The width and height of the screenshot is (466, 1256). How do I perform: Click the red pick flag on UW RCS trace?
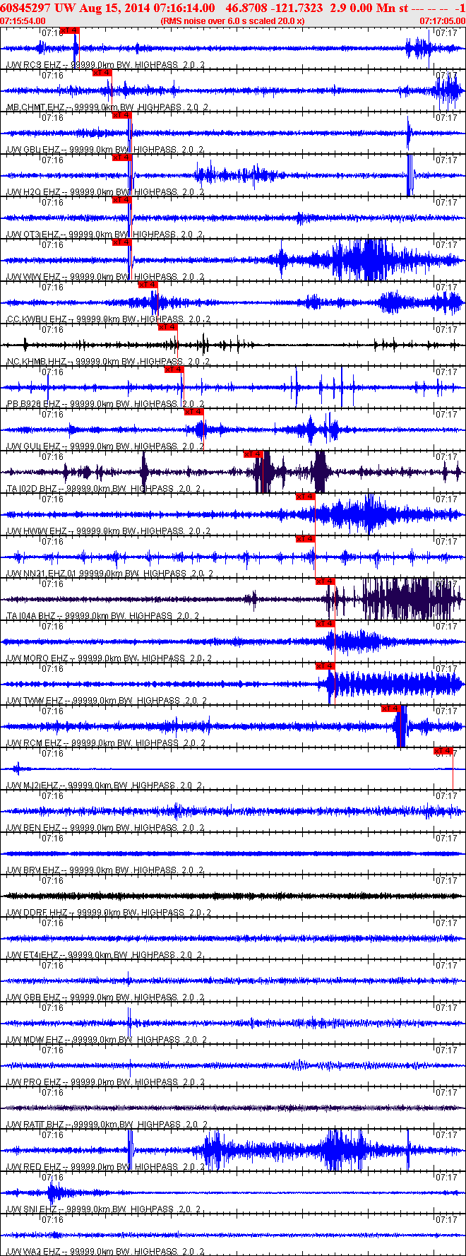(x=70, y=30)
